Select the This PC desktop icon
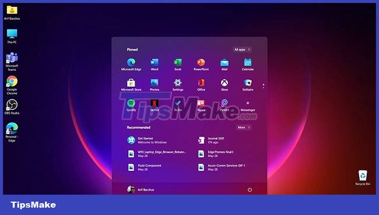Viewport: 379px width, 215px height. (x=12, y=37)
